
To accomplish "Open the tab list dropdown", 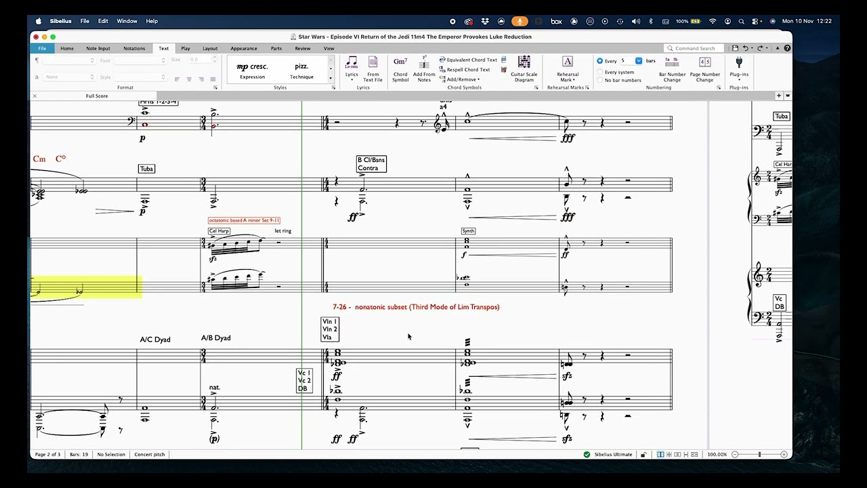I will pyautogui.click(x=787, y=96).
